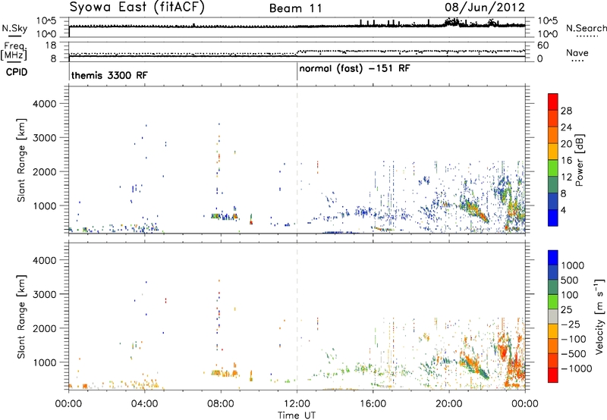
Task: Click the '-500' velocity colorbar value
Action: coord(574,353)
